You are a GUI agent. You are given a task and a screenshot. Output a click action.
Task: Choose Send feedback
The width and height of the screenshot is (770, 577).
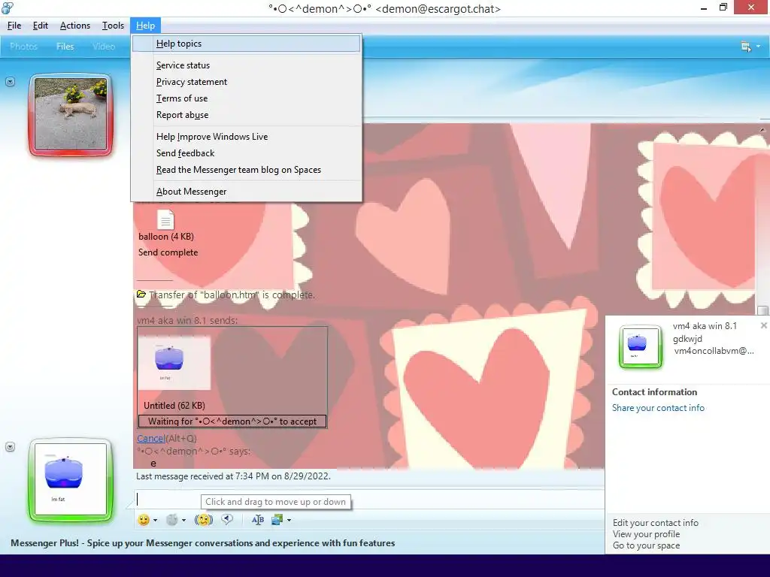246,153
